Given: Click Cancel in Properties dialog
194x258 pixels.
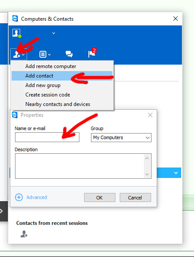Looking at the screenshot, I should (x=135, y=197).
